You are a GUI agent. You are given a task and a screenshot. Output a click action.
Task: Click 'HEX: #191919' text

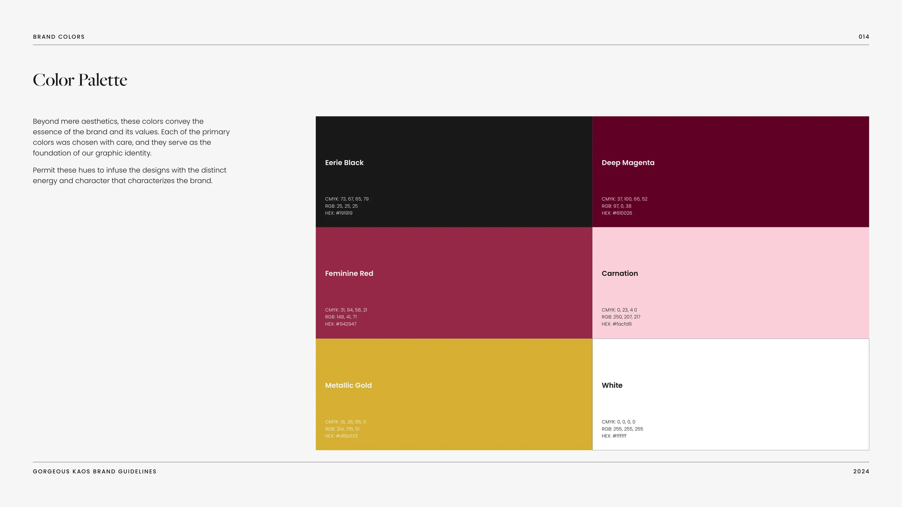point(339,213)
